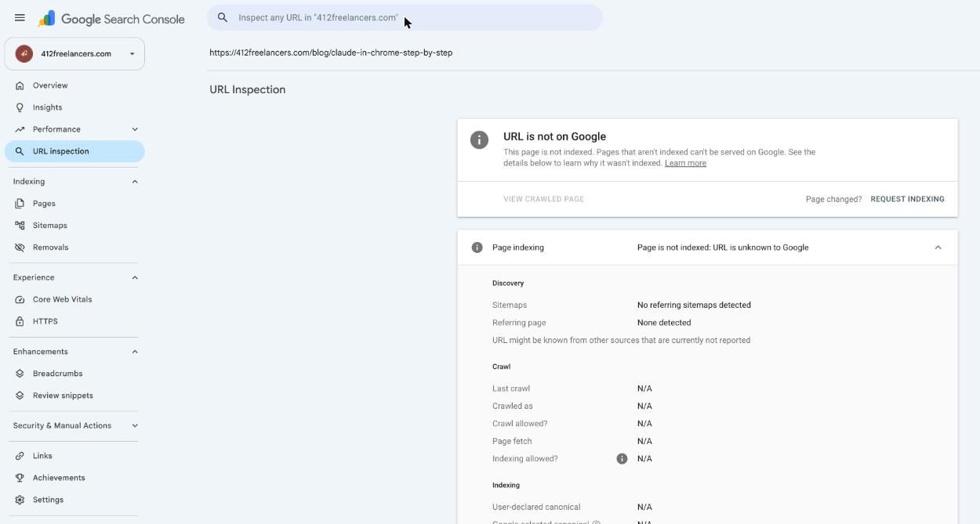Click the Google Search Console logo
The width and height of the screenshot is (980, 524).
pos(112,19)
